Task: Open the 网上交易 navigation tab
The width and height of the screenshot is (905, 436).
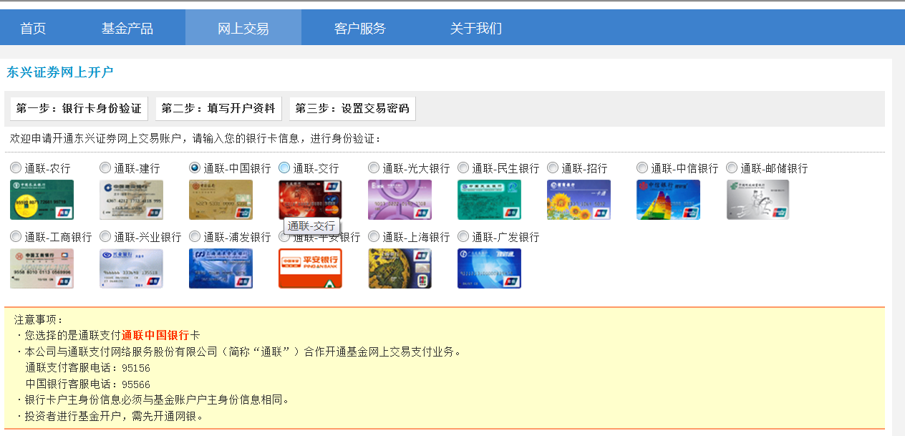Action: [243, 28]
